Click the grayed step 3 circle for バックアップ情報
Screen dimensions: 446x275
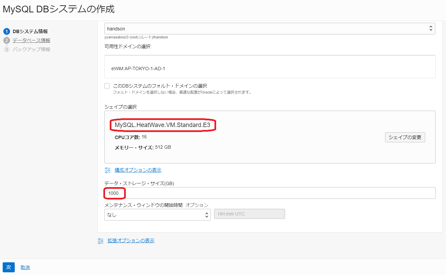point(7,49)
